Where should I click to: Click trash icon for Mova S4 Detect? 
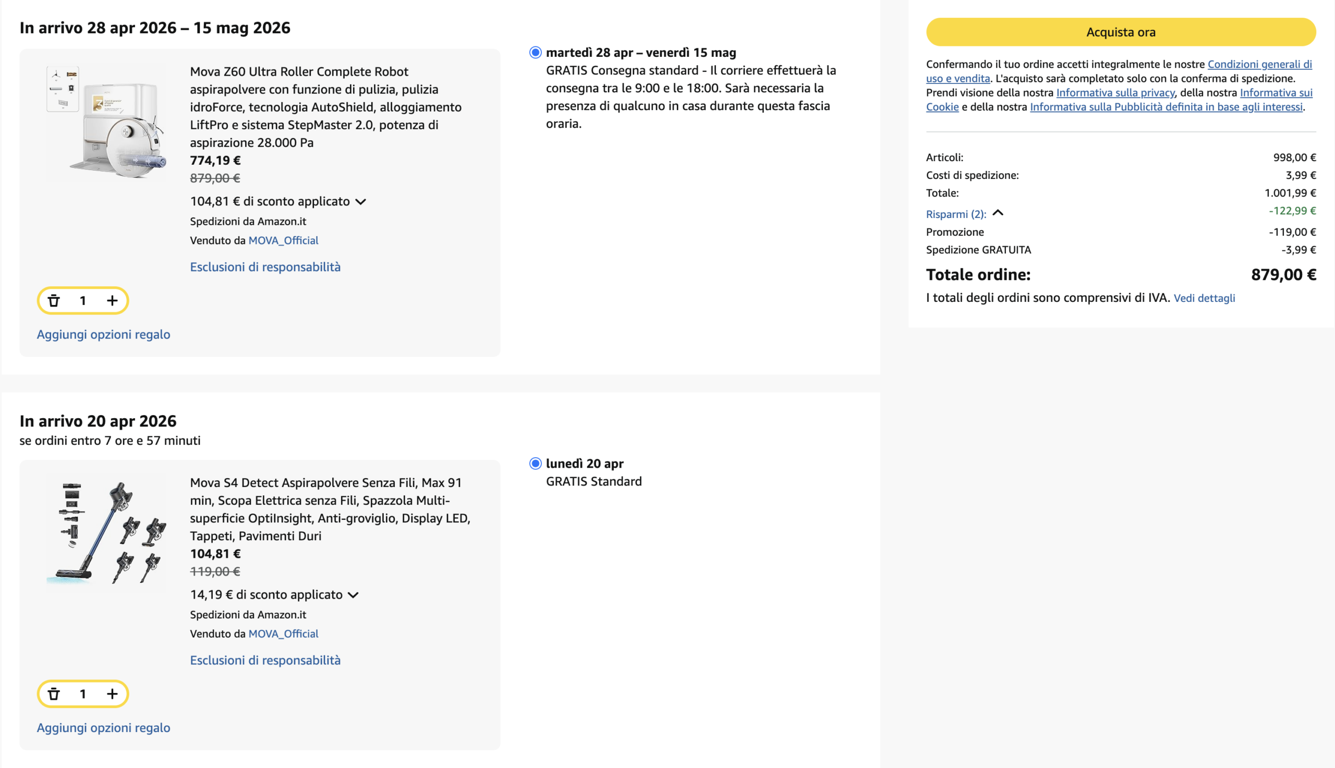54,693
